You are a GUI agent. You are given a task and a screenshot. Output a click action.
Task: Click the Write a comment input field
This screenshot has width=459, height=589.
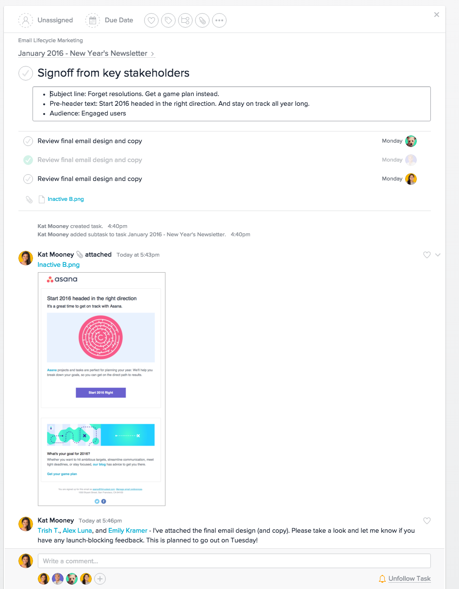point(234,561)
